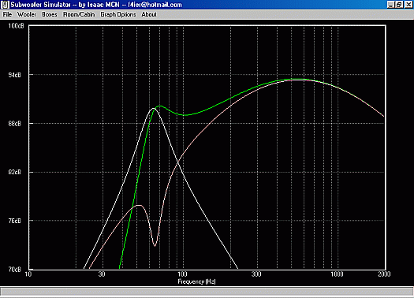The height and width of the screenshot is (298, 414).
Task: Click the green curve's local peak
Action: coord(160,106)
